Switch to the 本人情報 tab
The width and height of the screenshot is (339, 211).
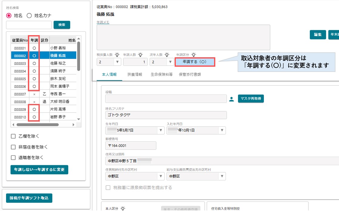click(x=109, y=74)
